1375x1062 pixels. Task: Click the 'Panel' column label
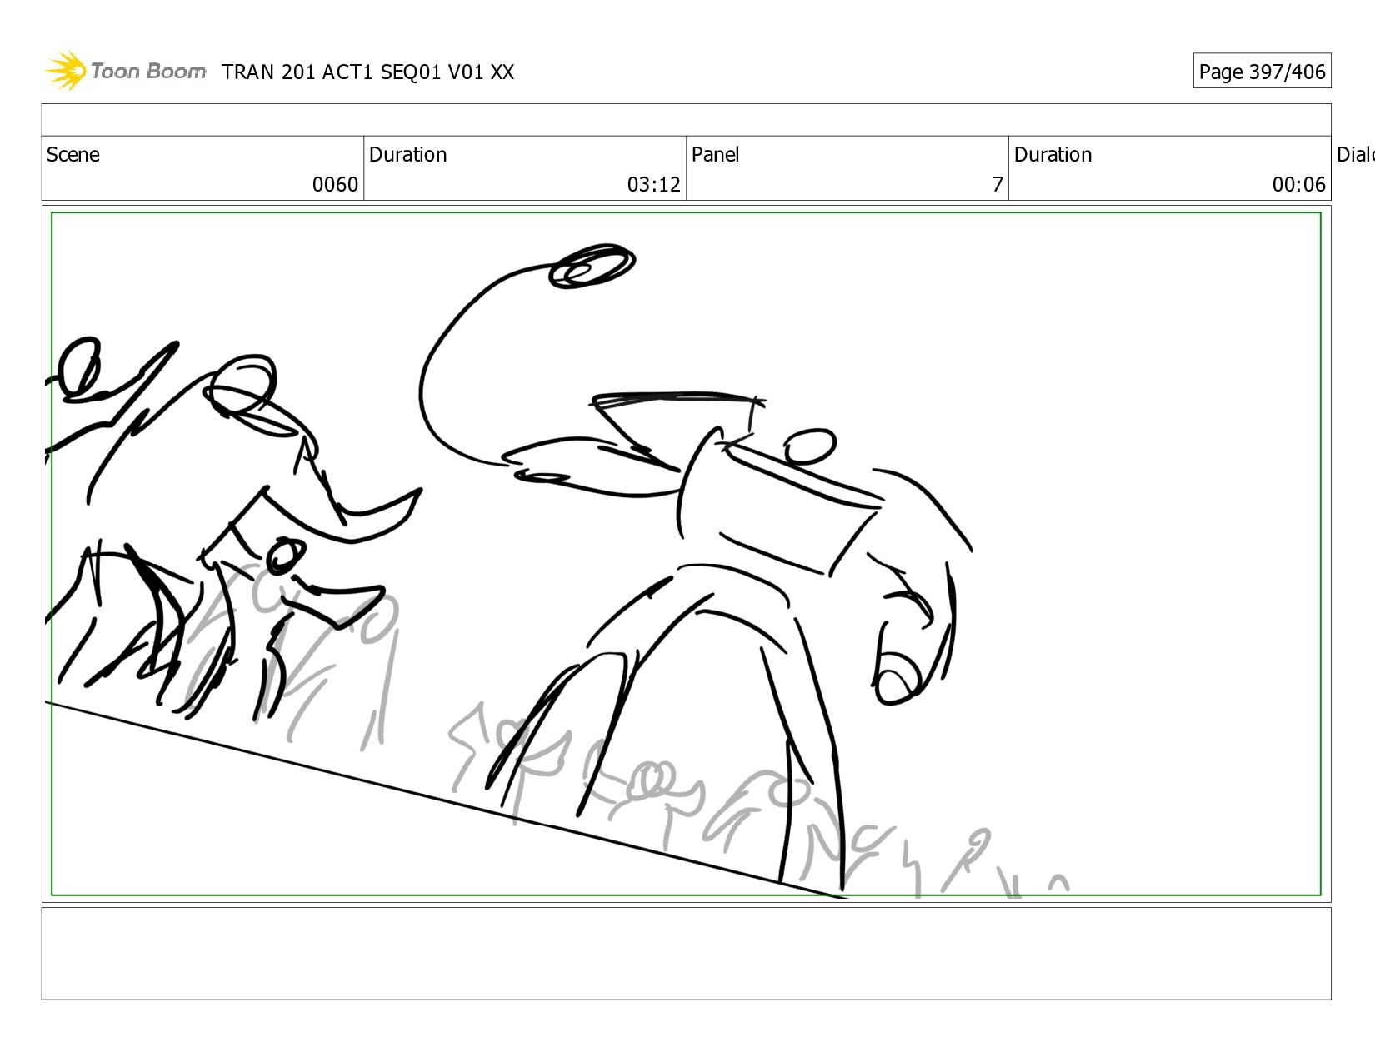tap(716, 155)
